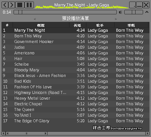This screenshot has width=151, height=137.
Task: Click the Lady Gaga cell in row 8
Action: coord(98,70)
